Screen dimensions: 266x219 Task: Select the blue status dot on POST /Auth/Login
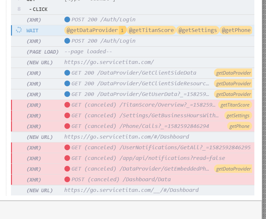pos(67,19)
